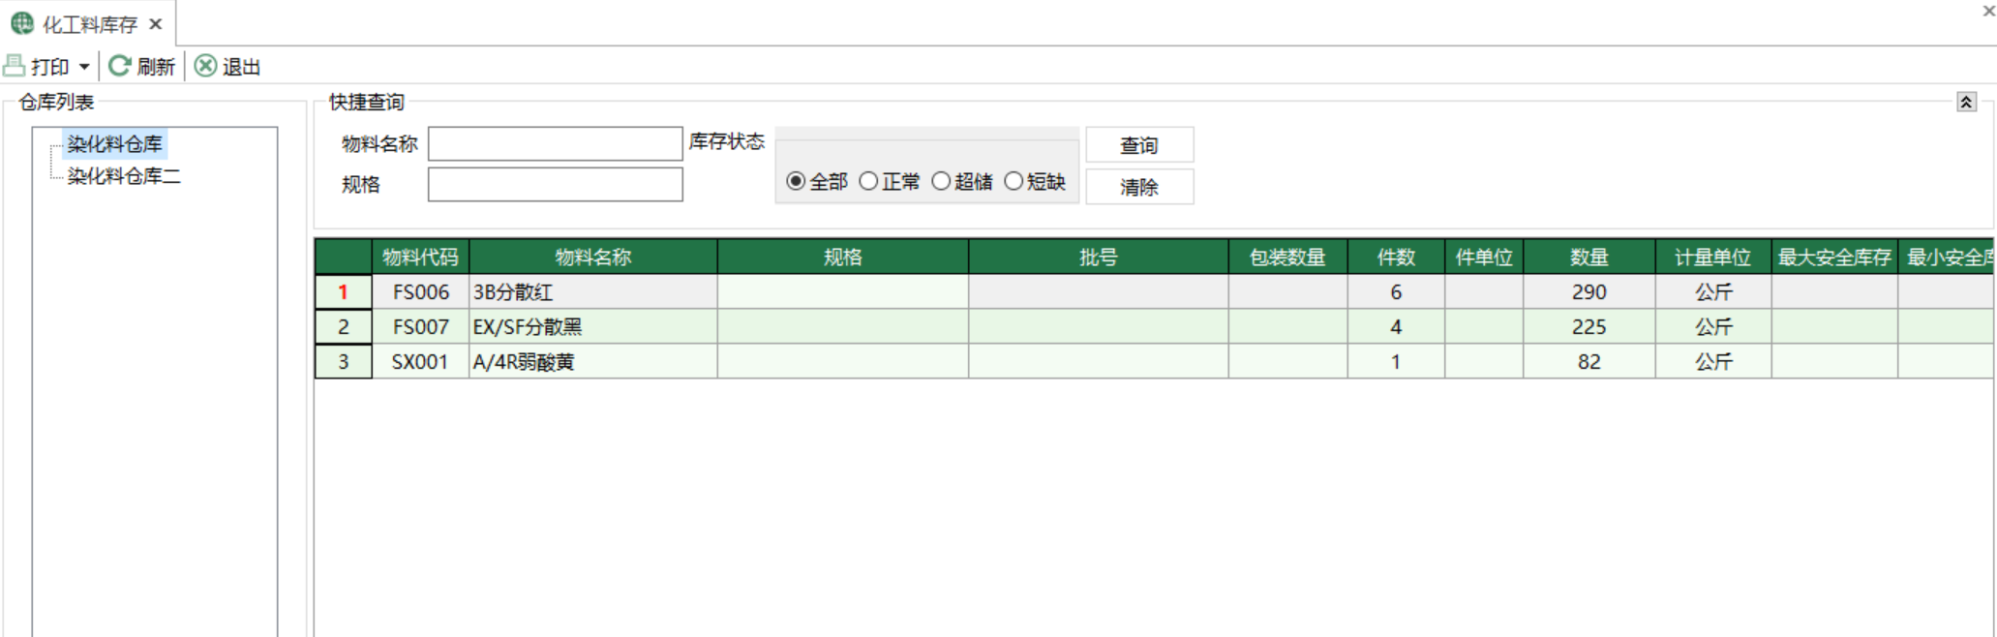Click 公斤 unit cell in SX001 row
Viewport: 1997px width, 637px height.
[1713, 361]
